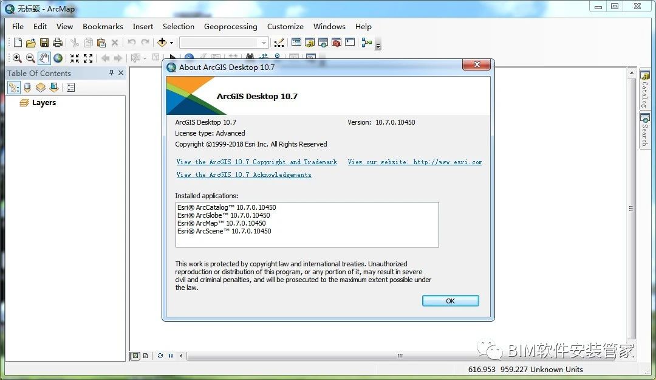
Task: Launch the ArcToolbox window
Action: click(337, 43)
